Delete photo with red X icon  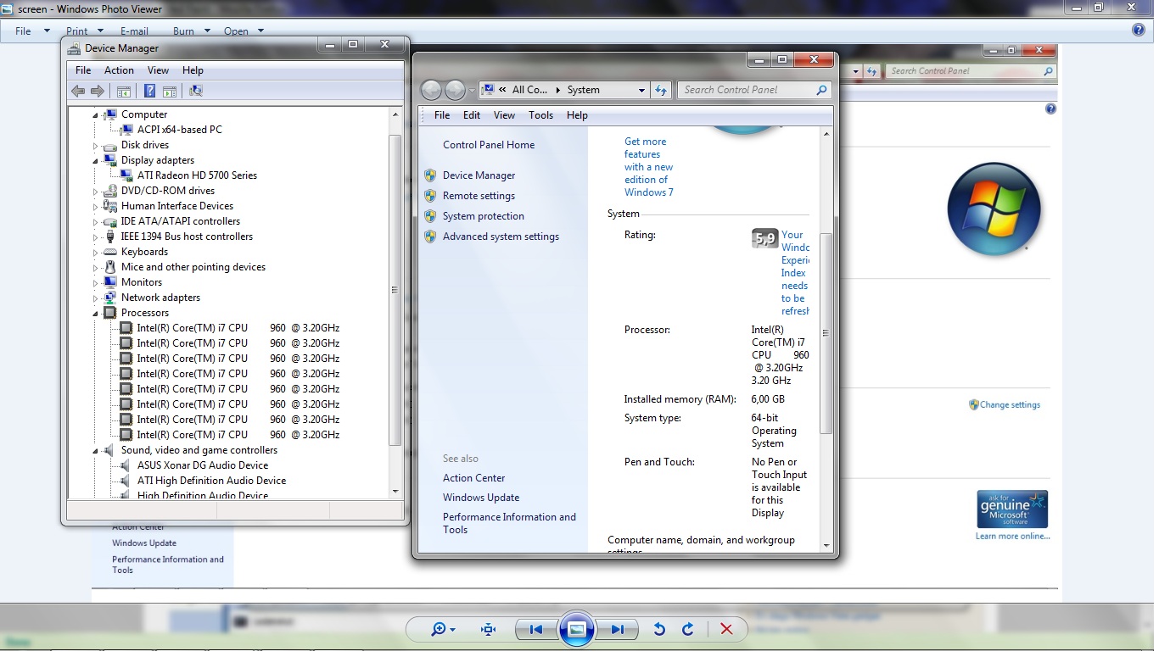click(726, 629)
